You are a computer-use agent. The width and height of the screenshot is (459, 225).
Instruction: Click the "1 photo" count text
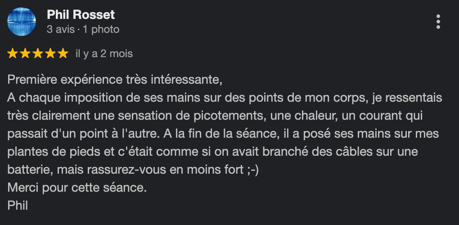pos(101,30)
